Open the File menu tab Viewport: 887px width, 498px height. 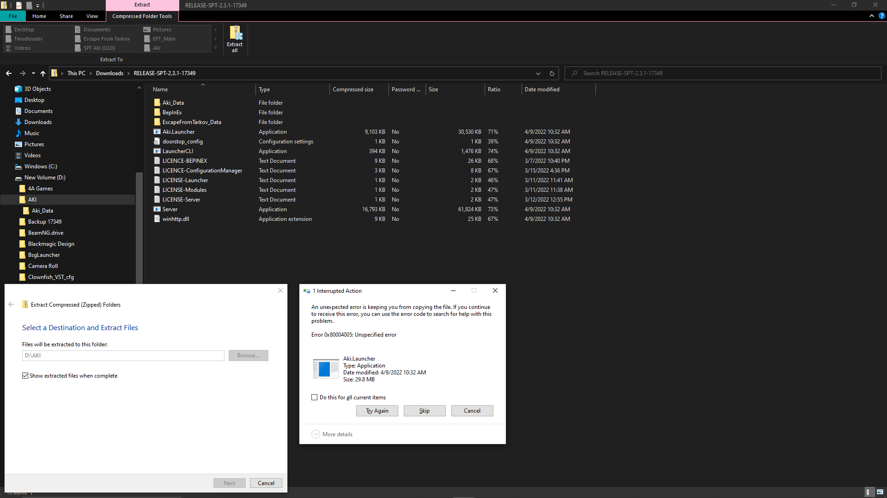tap(13, 16)
